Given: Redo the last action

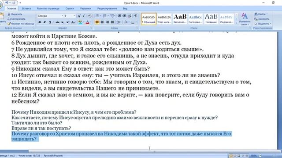Looking at the screenshot, I should 14,3.
